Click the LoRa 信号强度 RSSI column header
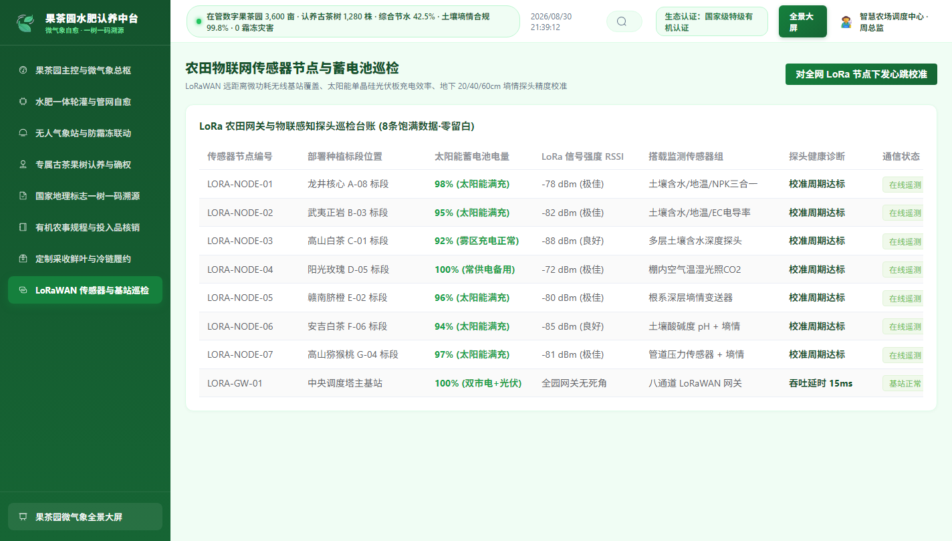The height and width of the screenshot is (541, 952). click(582, 156)
